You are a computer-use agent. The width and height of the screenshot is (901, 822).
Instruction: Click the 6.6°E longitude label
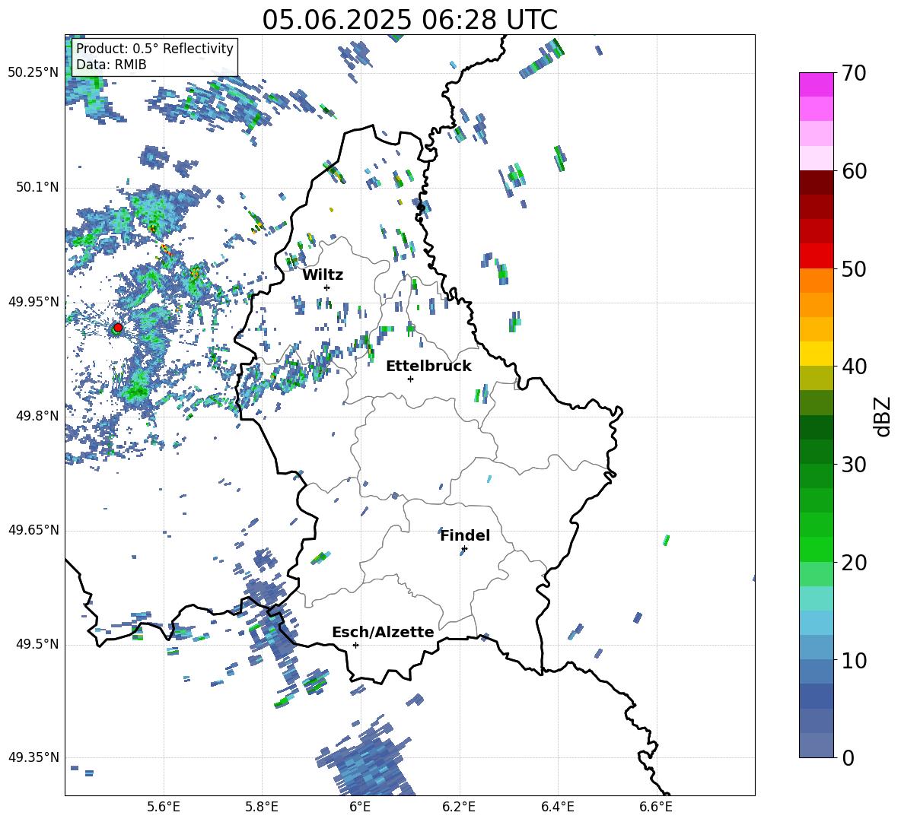tap(656, 808)
